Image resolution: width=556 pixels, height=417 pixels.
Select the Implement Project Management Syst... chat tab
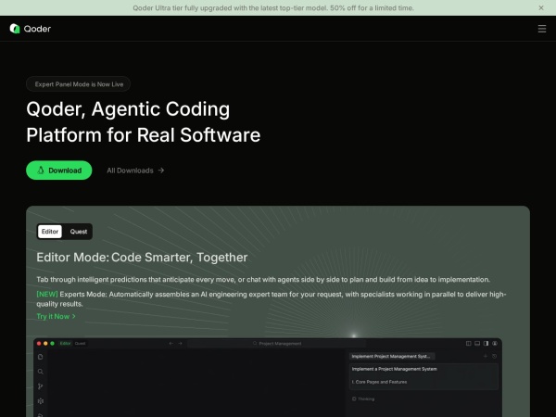[x=392, y=357]
